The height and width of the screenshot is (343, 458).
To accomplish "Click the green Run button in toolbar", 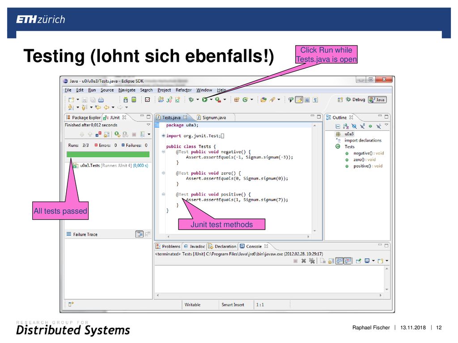I will pos(204,100).
